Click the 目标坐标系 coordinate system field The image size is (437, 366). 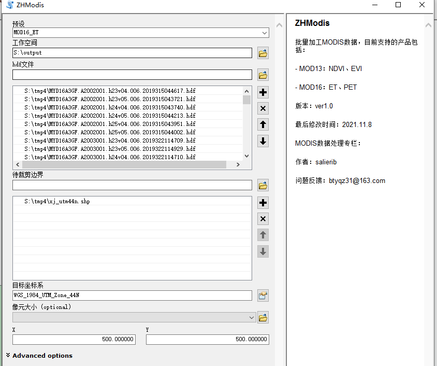coord(132,295)
